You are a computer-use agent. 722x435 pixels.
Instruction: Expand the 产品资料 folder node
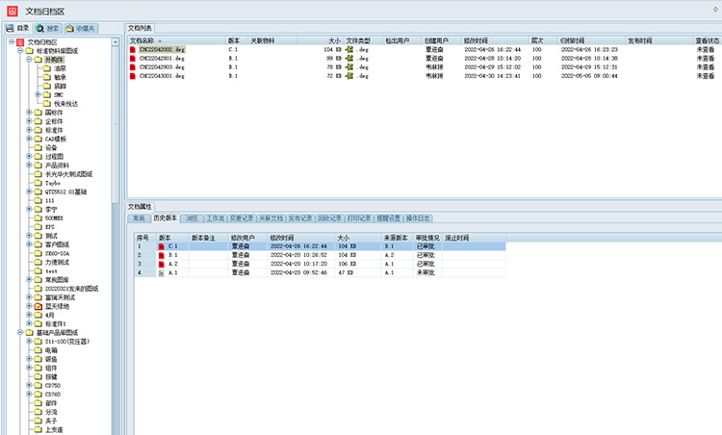pos(29,165)
